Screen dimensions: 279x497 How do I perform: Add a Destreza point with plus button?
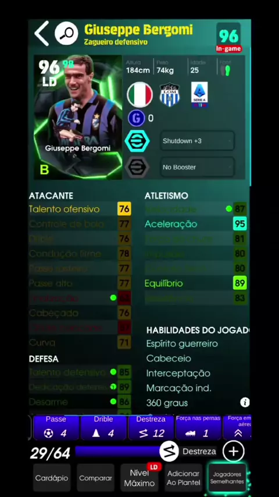click(234, 452)
